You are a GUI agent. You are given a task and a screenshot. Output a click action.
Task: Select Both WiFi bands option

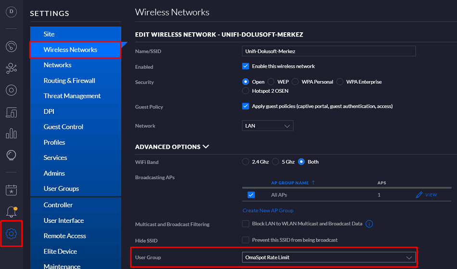301,161
